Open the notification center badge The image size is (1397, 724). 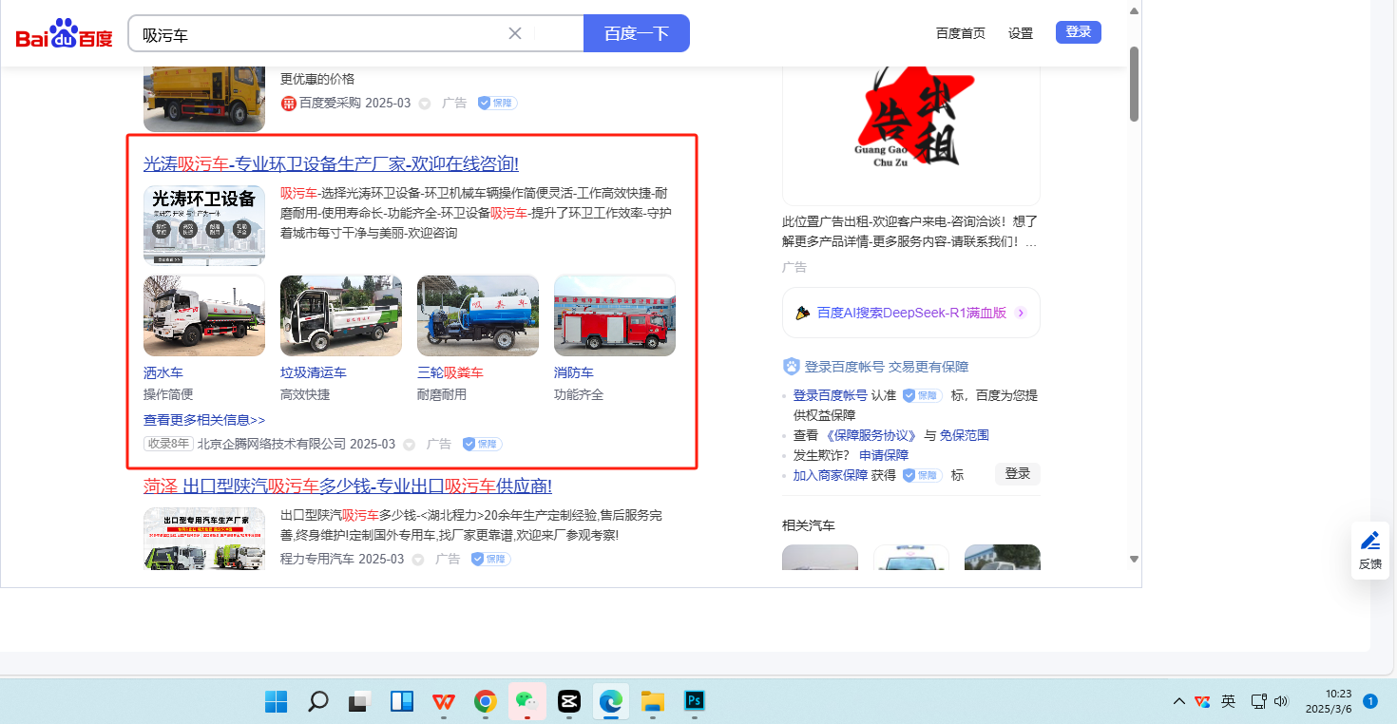(x=1370, y=701)
